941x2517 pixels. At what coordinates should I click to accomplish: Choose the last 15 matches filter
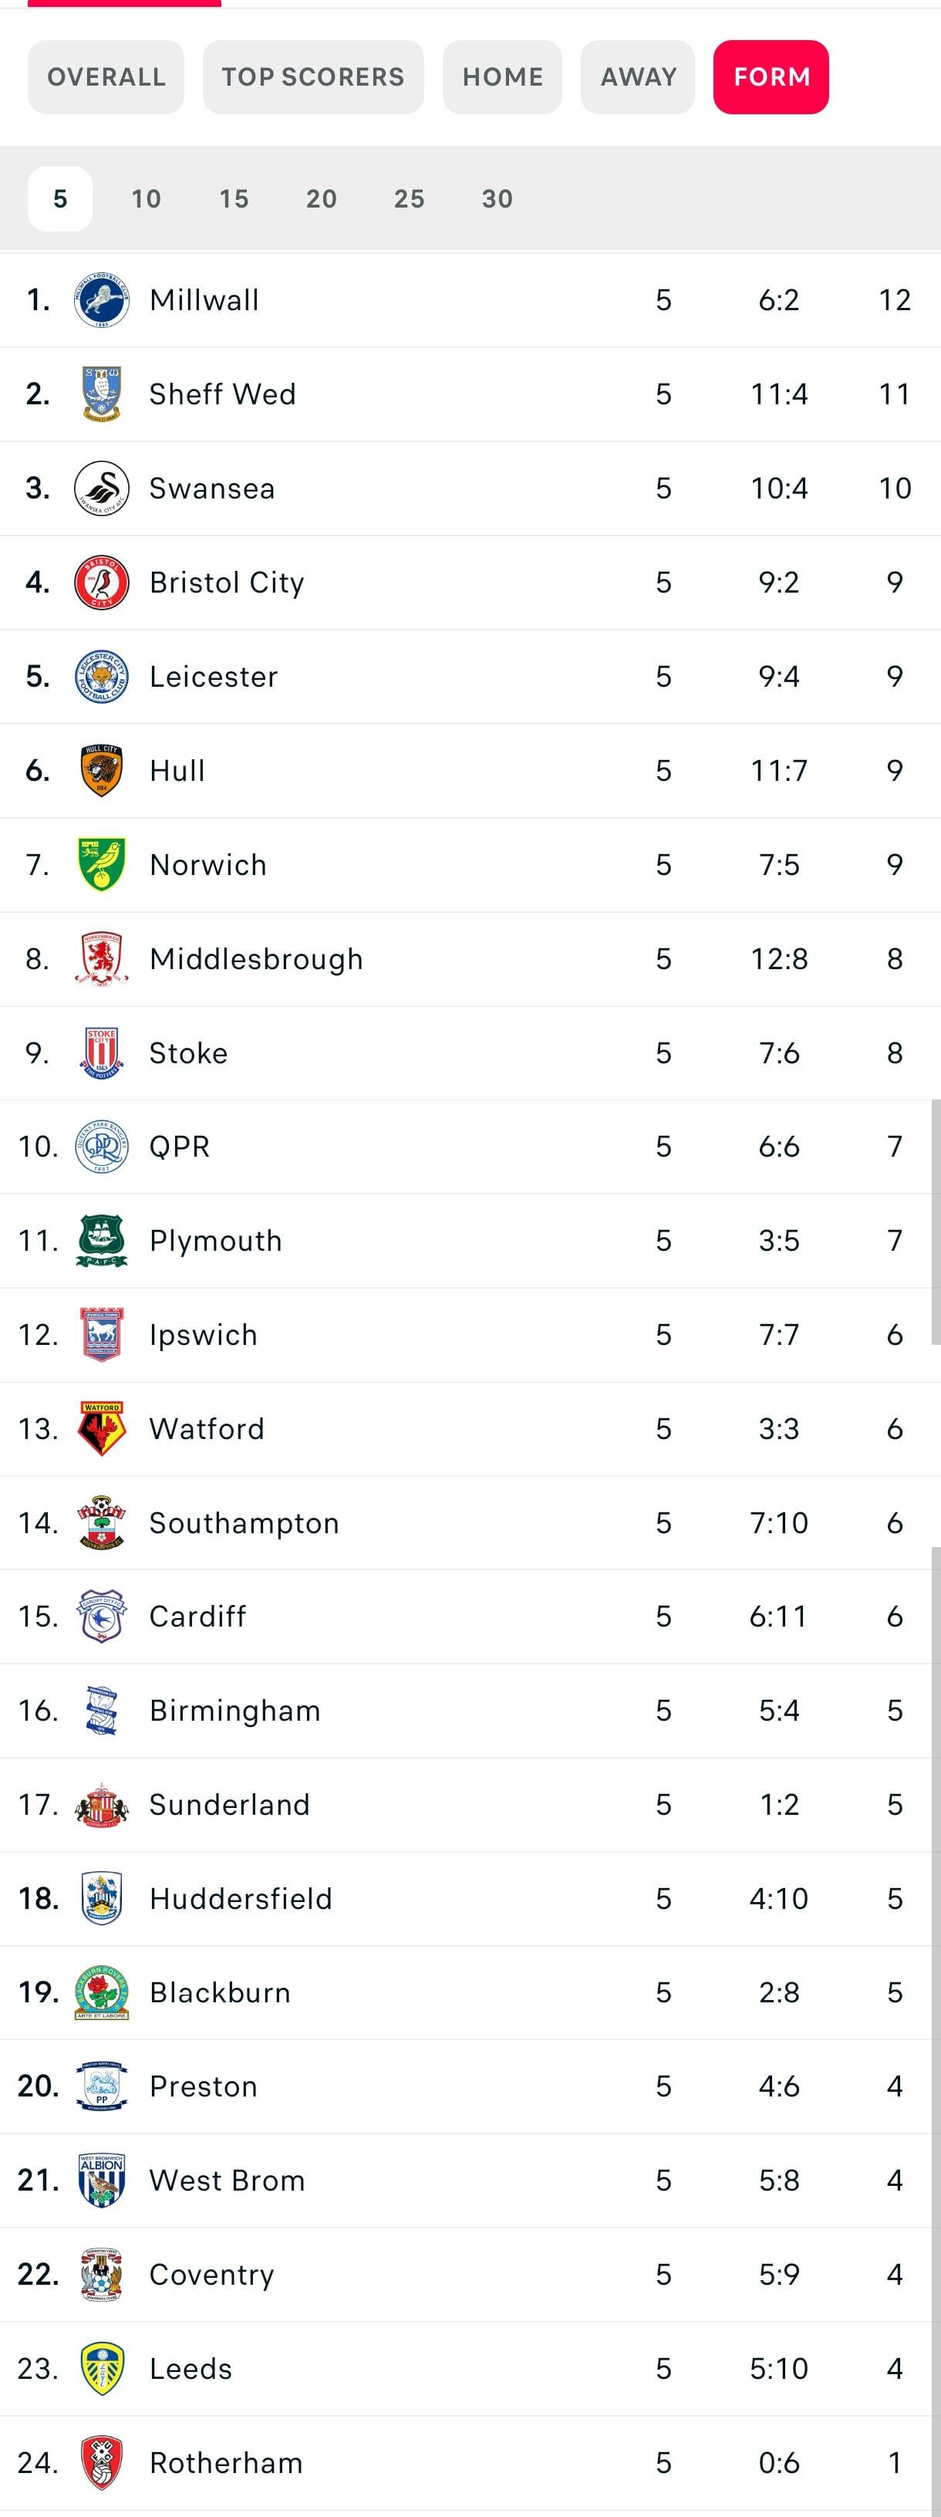coord(234,199)
